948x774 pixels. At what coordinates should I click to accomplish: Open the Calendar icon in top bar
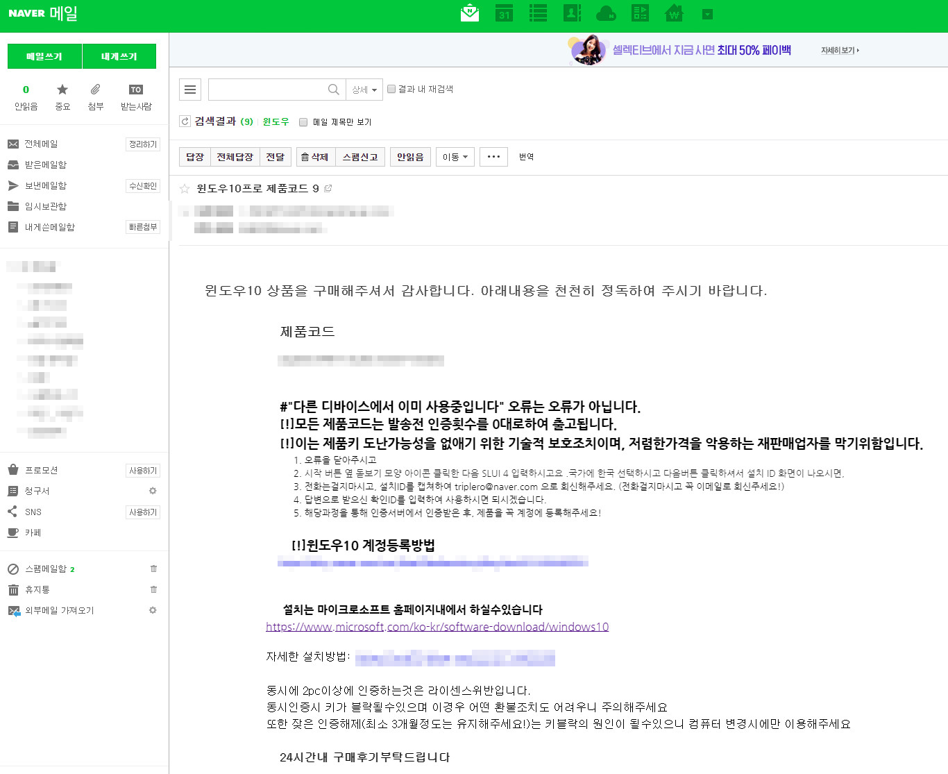click(505, 13)
